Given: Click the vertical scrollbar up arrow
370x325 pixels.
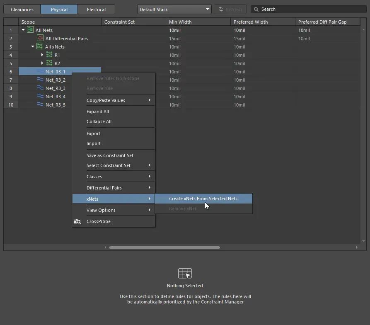Looking at the screenshot, I should pos(363,30).
